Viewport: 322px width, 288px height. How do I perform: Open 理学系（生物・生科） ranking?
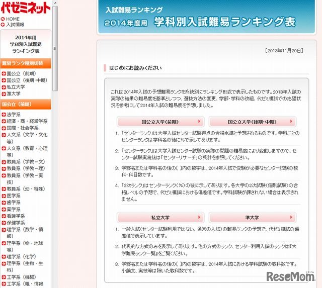pos(25,266)
